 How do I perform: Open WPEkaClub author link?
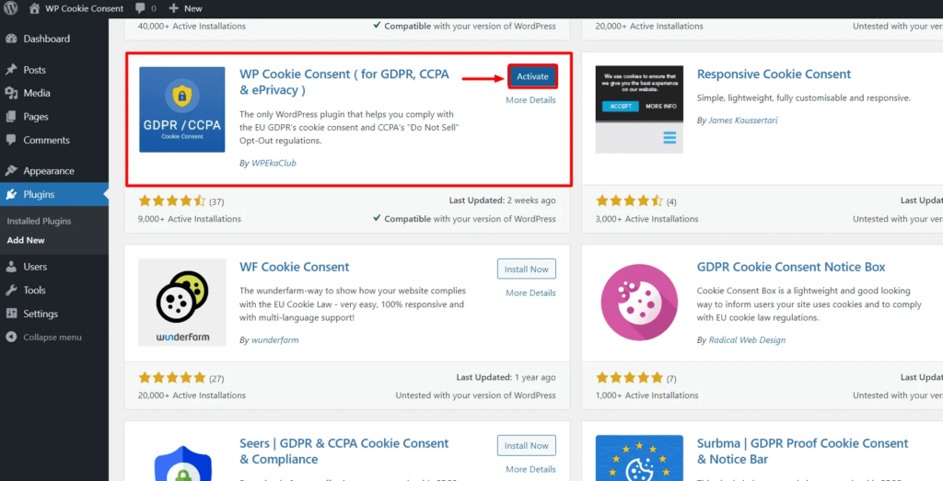274,164
